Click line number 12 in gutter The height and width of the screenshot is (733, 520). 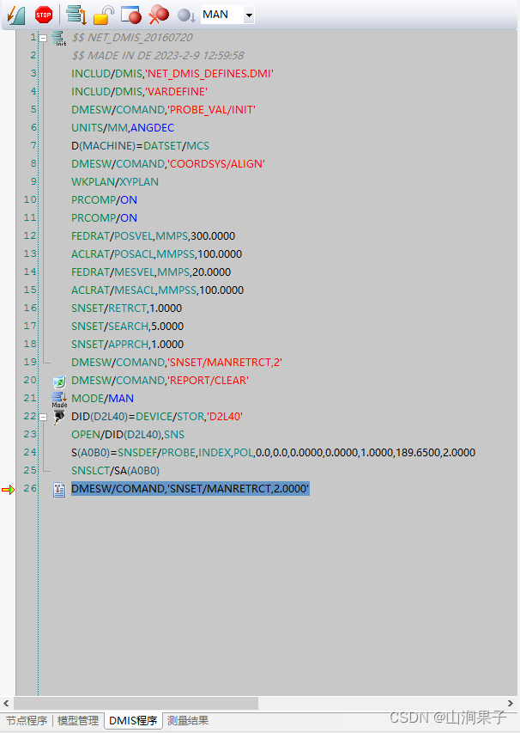pyautogui.click(x=30, y=236)
